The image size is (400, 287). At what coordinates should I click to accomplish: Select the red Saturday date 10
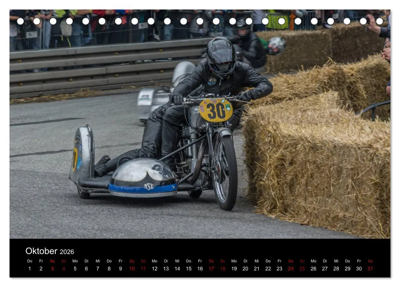132,269
